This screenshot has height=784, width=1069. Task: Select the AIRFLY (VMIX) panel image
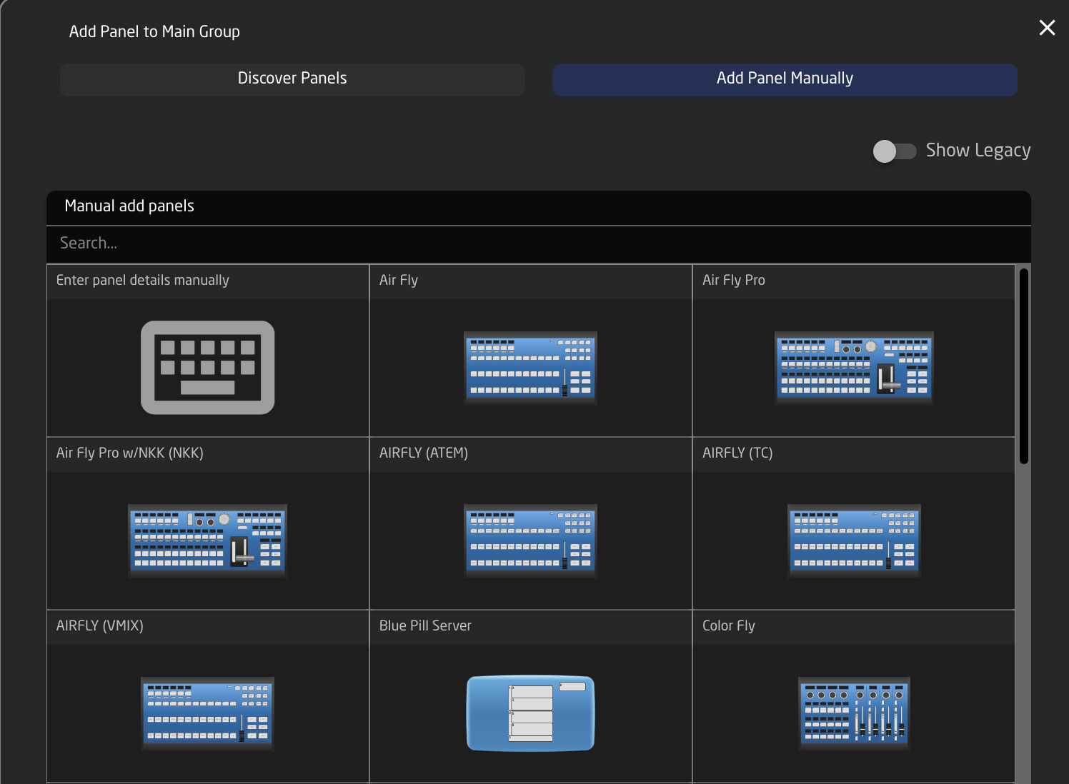pos(207,713)
